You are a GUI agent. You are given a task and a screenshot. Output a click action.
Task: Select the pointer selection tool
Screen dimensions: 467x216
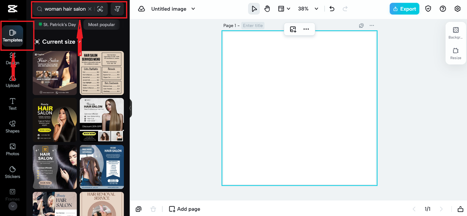pyautogui.click(x=254, y=9)
